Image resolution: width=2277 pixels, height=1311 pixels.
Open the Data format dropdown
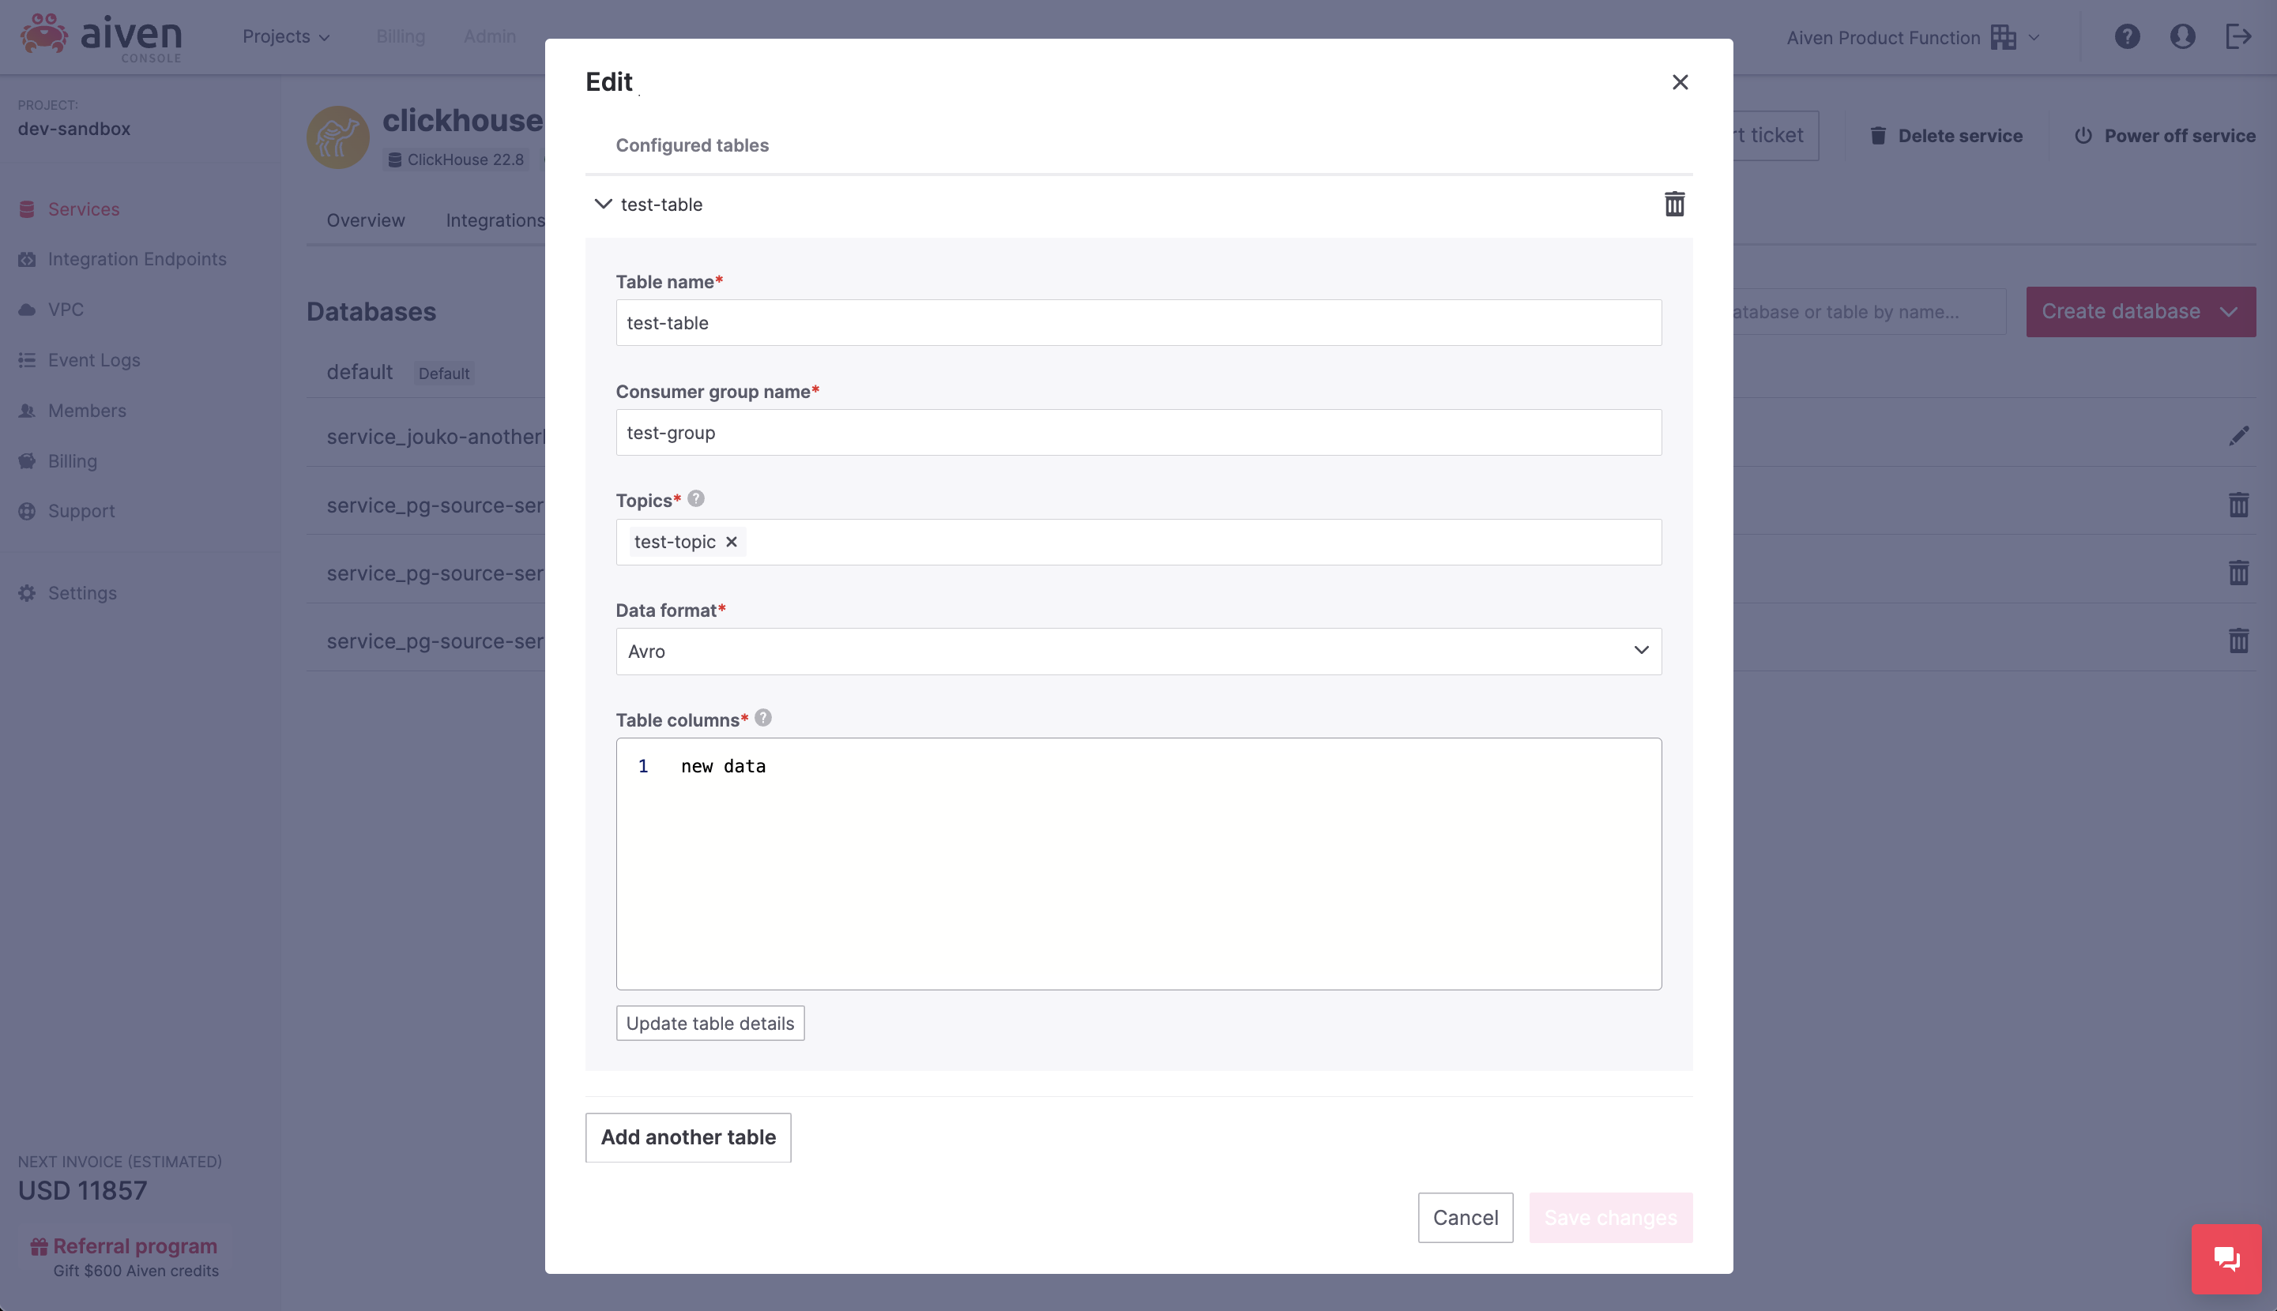point(1138,651)
